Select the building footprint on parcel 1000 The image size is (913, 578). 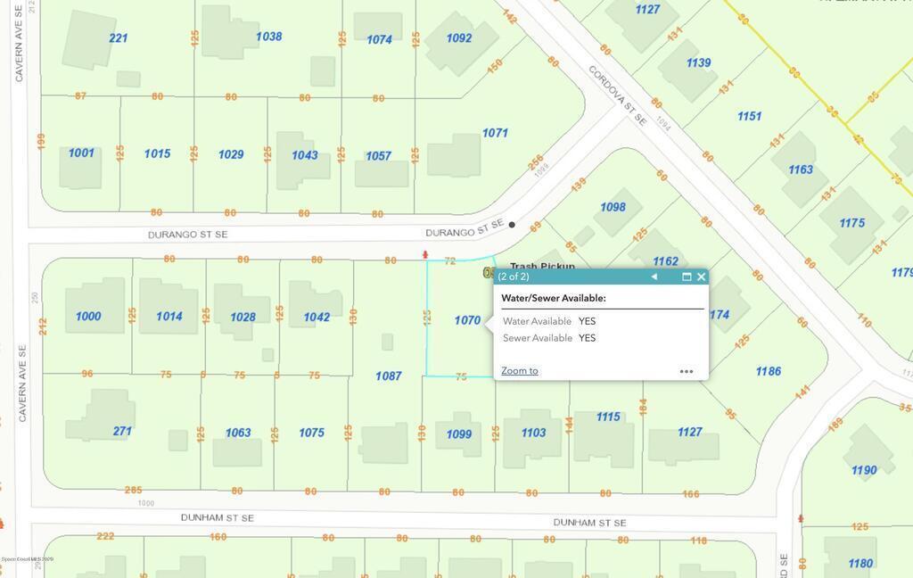[95, 305]
